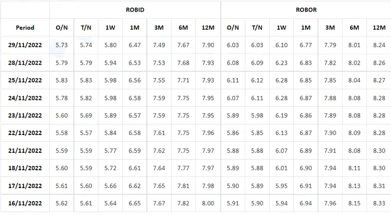Image resolution: width=391 pixels, height=216 pixels.
Task: Click ROBOR 12M column header
Action: 379,27
